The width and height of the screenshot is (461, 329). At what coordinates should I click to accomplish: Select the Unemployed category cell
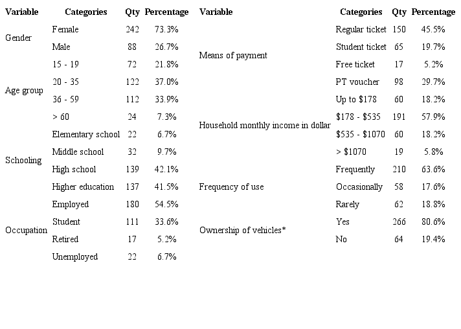coord(74,257)
